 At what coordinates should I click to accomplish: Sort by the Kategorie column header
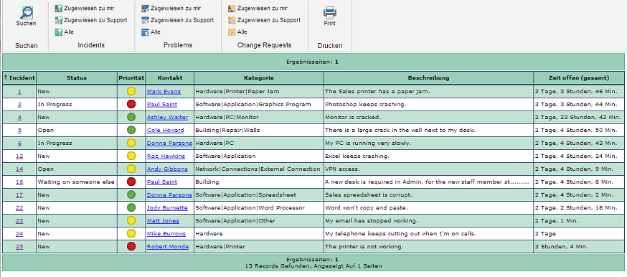coord(259,78)
